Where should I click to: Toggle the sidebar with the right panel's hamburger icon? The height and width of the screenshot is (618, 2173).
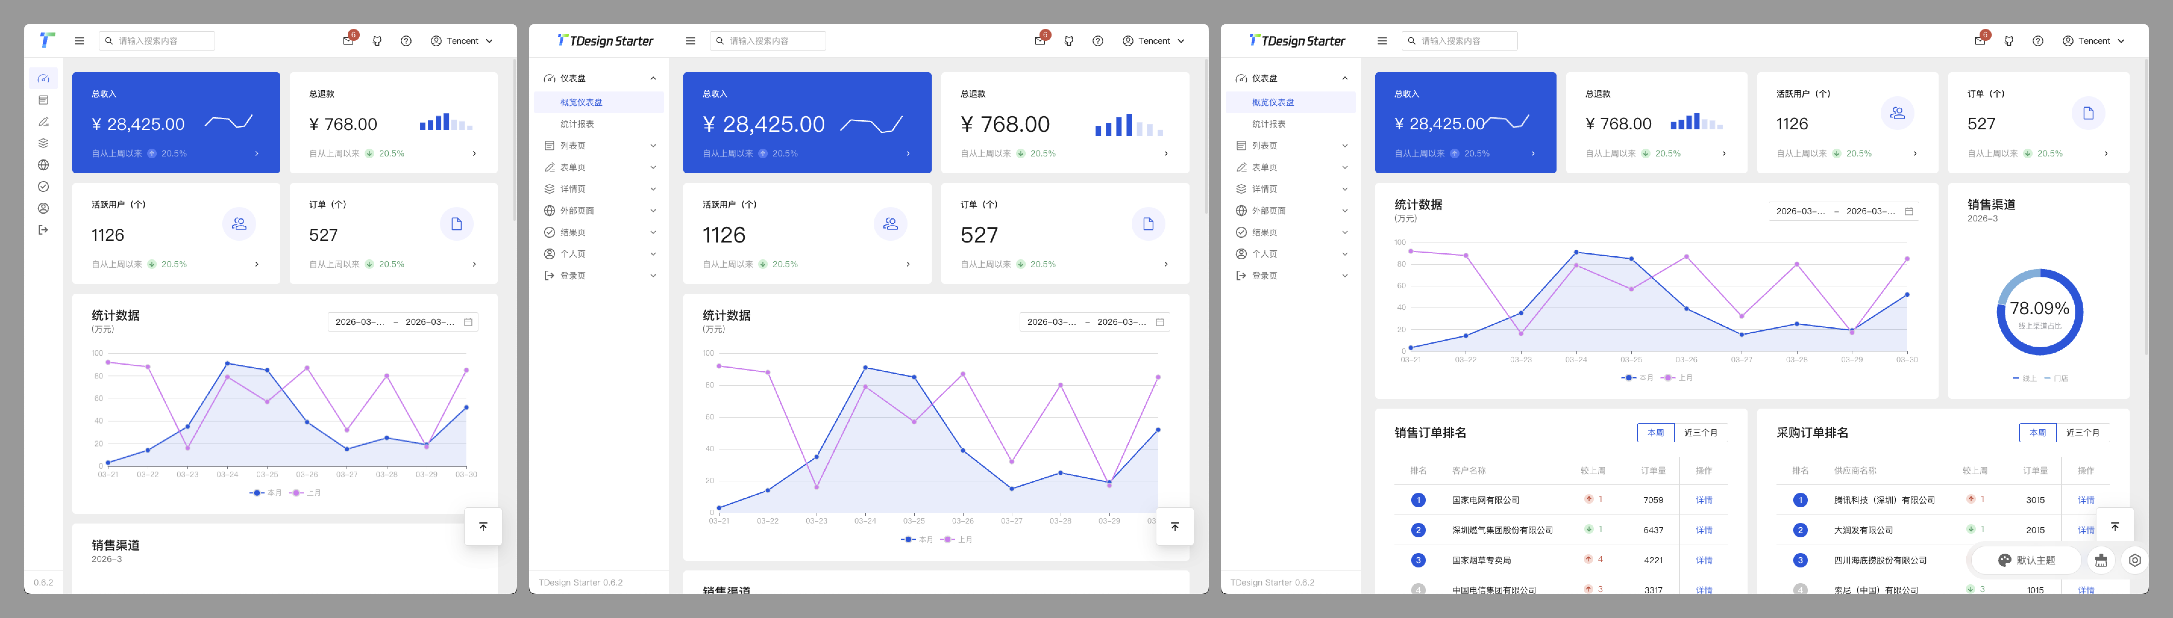coord(1382,40)
